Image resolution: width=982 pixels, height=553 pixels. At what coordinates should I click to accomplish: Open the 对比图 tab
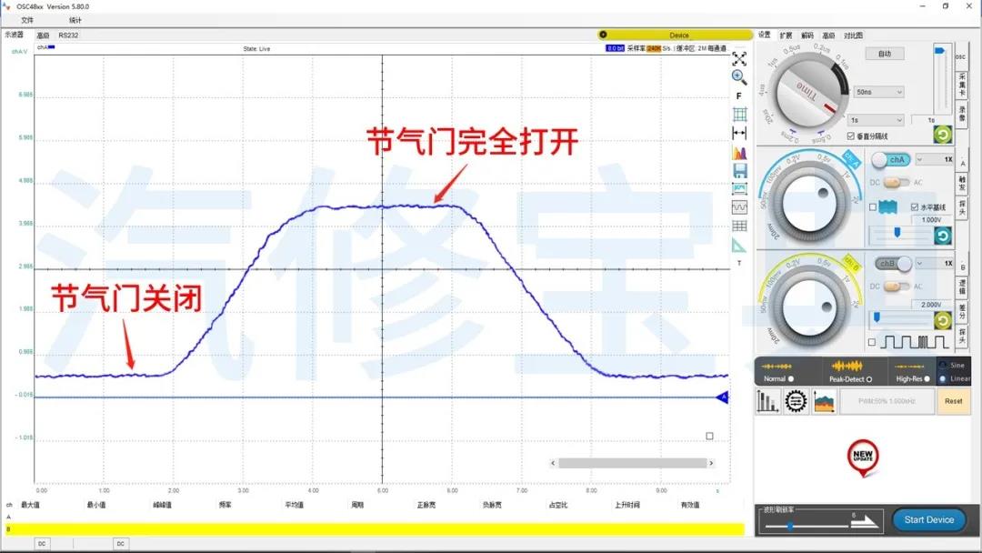[x=853, y=35]
